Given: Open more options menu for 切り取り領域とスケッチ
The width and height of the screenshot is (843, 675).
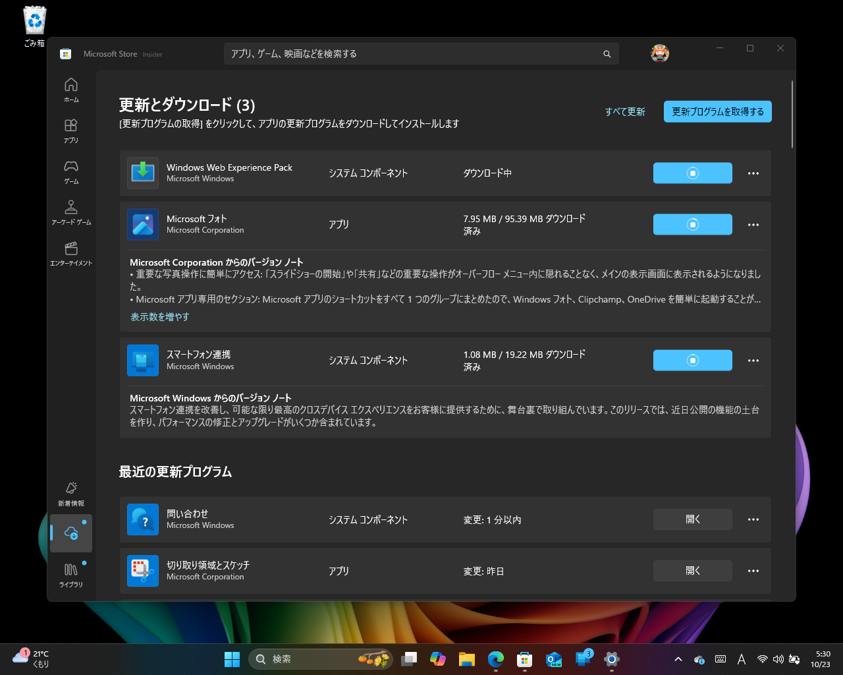Looking at the screenshot, I should [753, 571].
